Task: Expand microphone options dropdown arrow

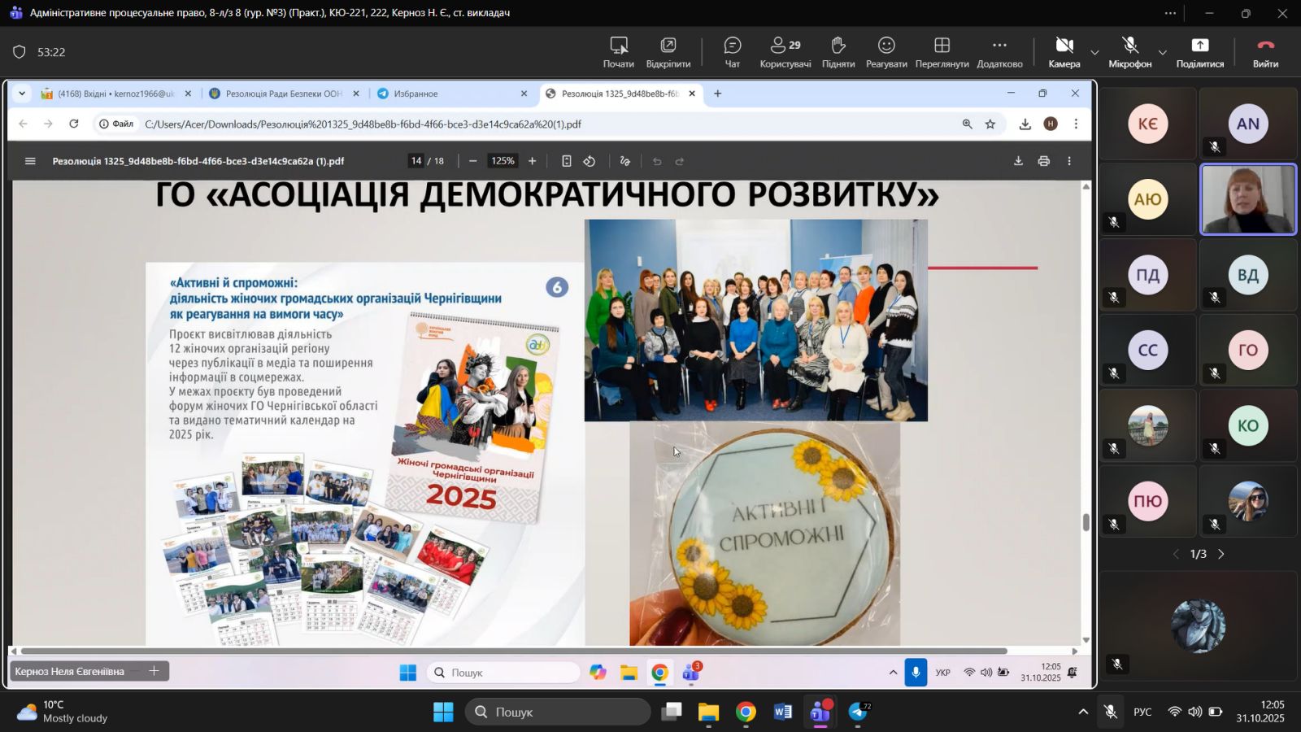Action: tap(1162, 53)
